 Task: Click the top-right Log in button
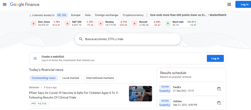tap(244, 5)
